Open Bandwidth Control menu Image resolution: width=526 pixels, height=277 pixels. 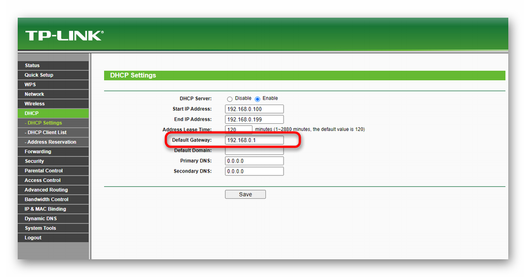pyautogui.click(x=53, y=199)
